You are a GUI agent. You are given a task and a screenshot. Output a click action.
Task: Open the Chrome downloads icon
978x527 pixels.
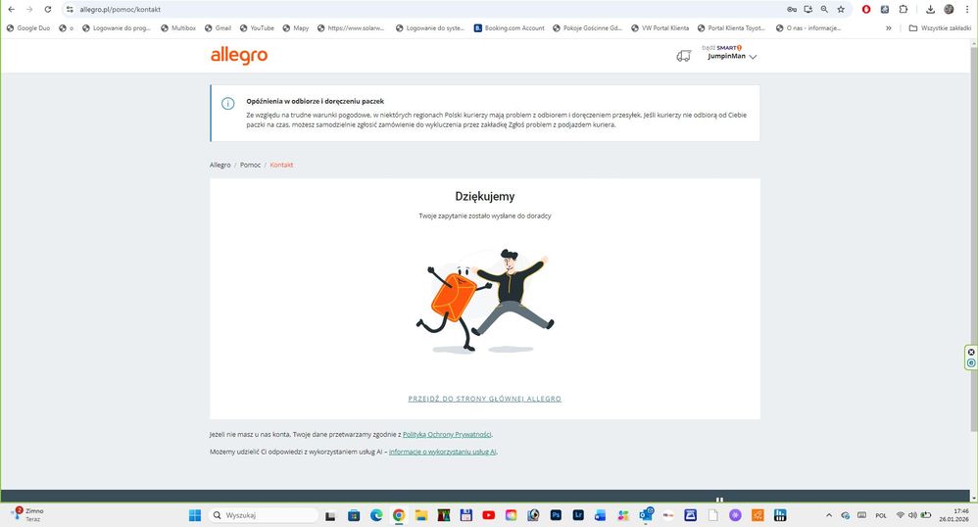tap(930, 10)
